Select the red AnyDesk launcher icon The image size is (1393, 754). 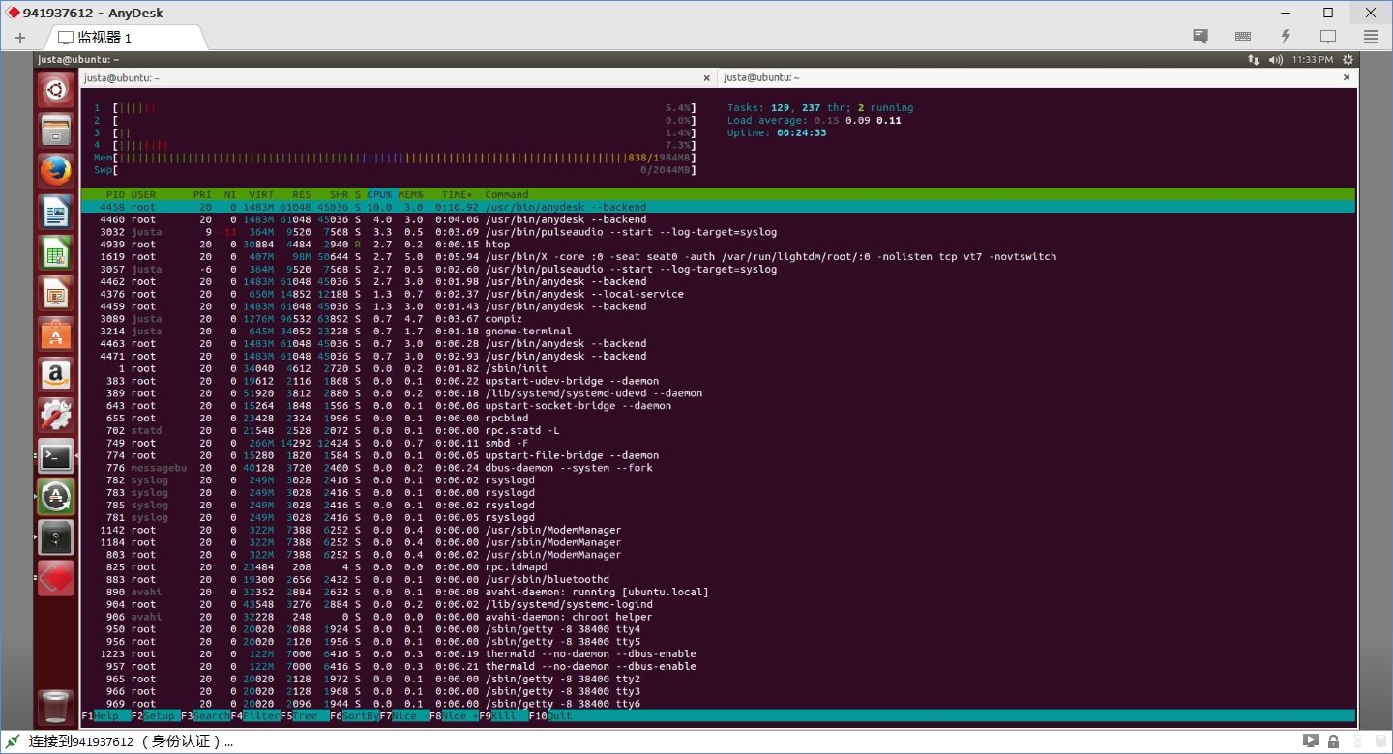56,578
